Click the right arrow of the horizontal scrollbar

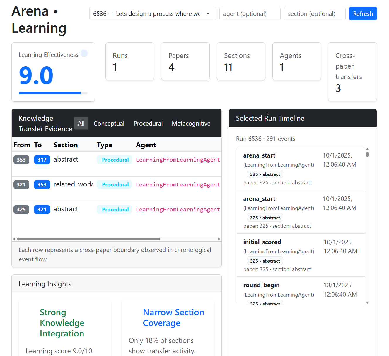(x=219, y=239)
